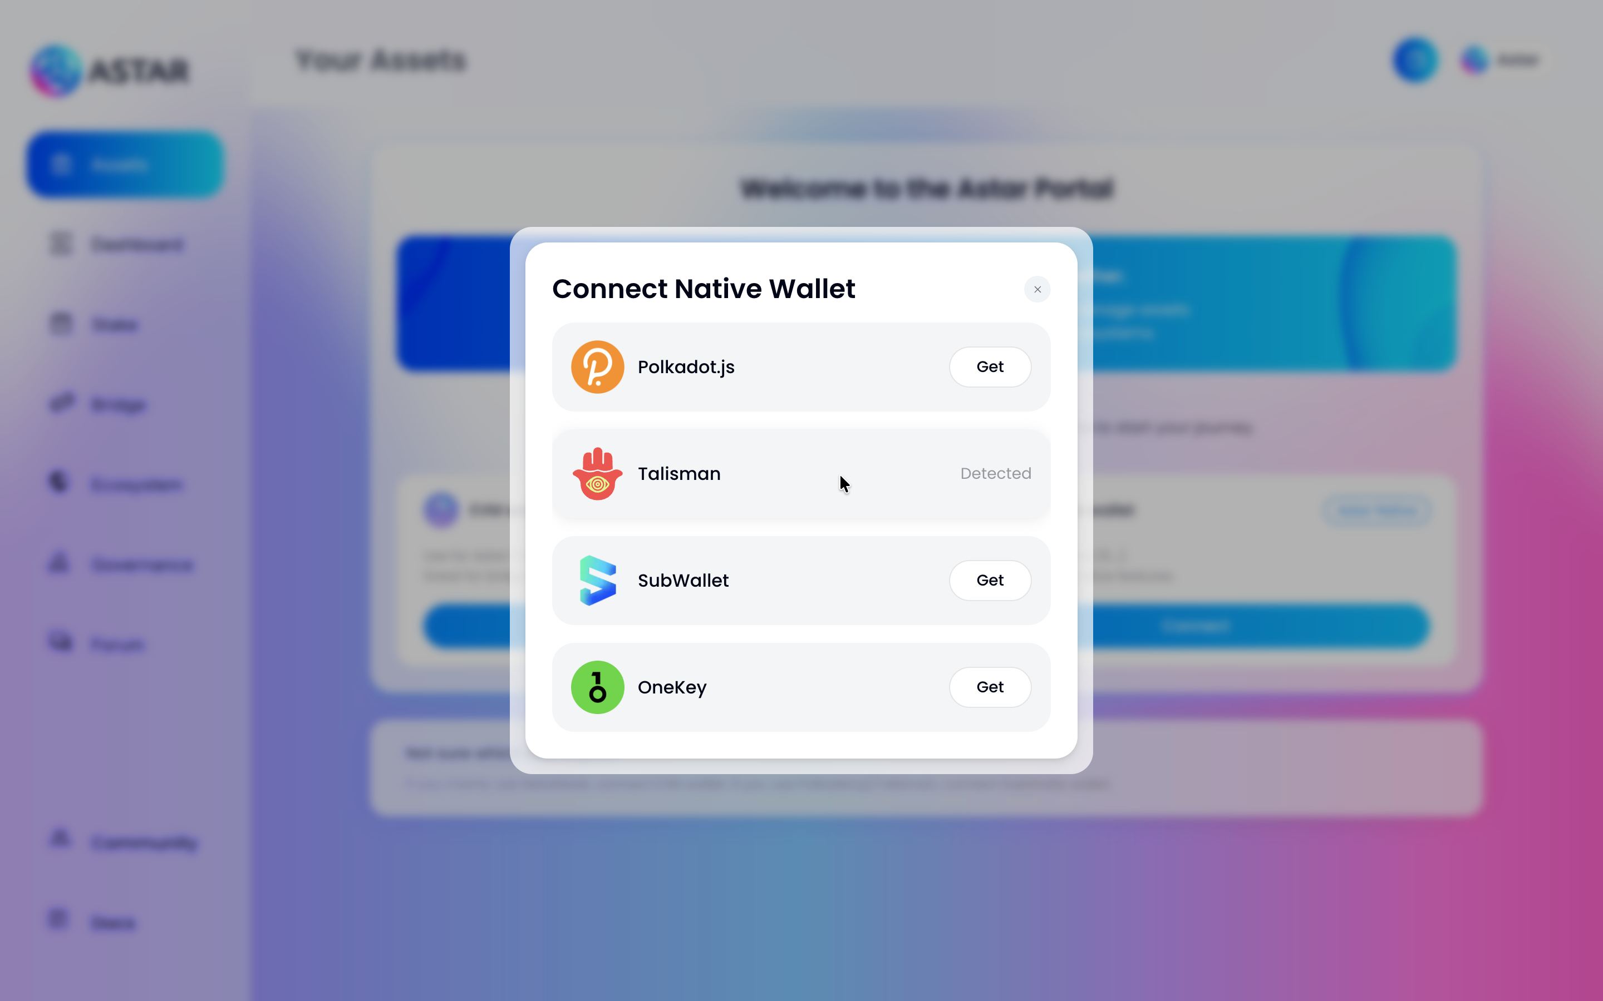Open the Astar network selector in header
This screenshot has height=1001, width=1603.
[1501, 60]
